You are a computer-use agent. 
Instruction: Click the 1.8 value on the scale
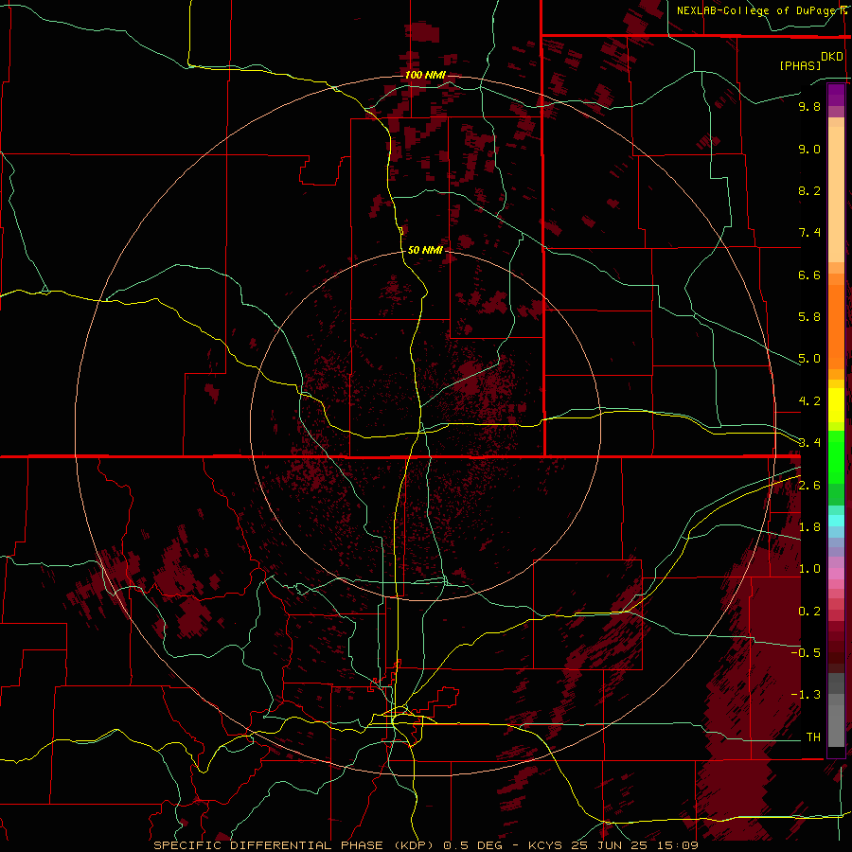pos(809,527)
